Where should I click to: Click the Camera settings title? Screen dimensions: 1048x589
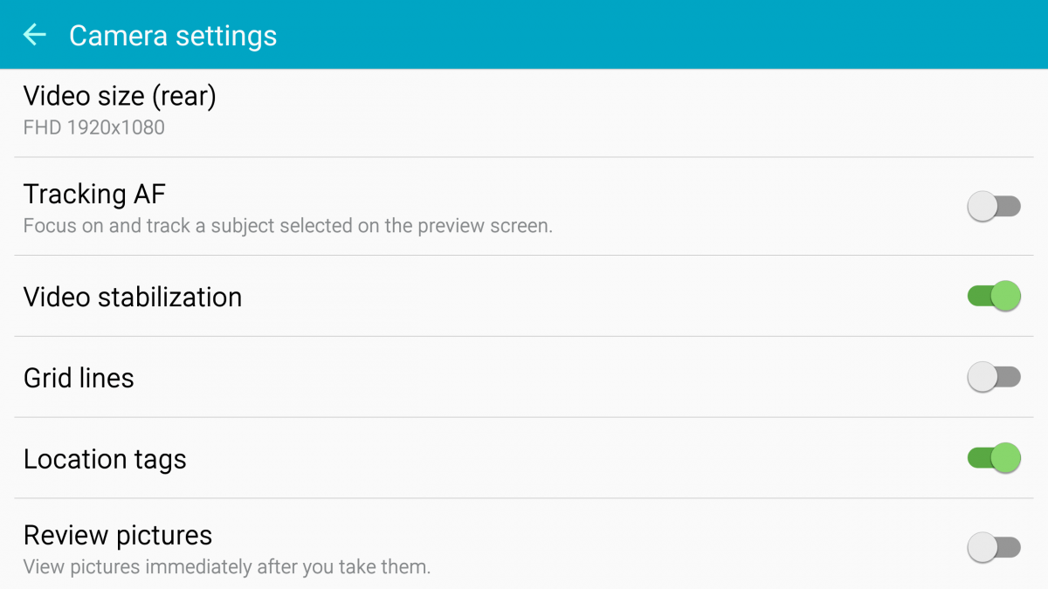click(173, 36)
